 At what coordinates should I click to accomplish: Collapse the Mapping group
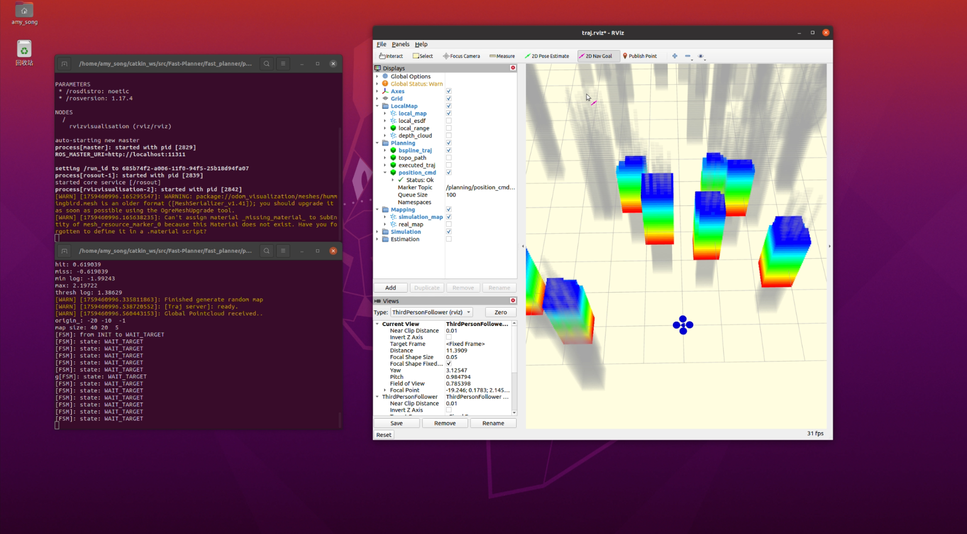[x=377, y=210]
